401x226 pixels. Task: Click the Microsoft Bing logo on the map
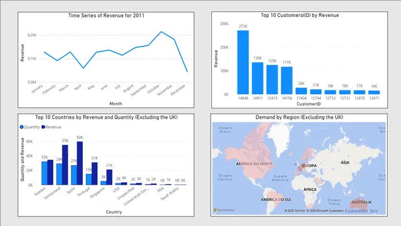pyautogui.click(x=224, y=210)
